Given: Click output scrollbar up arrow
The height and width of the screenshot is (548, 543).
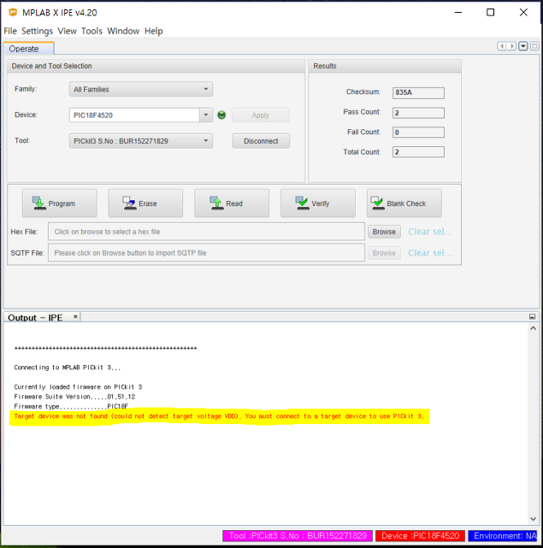Looking at the screenshot, I should pos(533,328).
